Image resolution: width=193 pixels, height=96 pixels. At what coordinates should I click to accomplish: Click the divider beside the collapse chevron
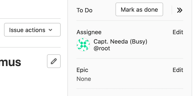click(172, 10)
